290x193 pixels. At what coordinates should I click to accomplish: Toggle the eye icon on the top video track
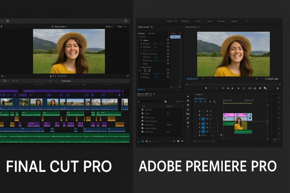(211, 111)
